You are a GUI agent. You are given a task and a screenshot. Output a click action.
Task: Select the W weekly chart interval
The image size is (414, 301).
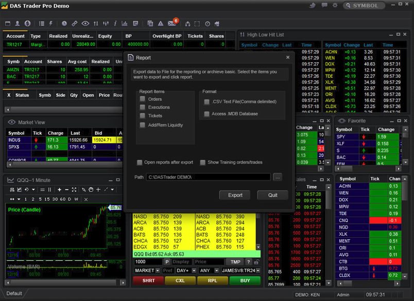point(76,199)
